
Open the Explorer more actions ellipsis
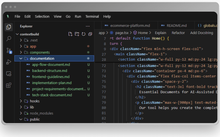click(x=88, y=26)
